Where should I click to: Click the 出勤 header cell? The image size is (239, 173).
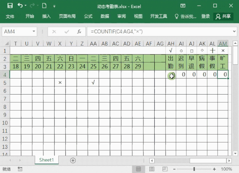(x=171, y=62)
